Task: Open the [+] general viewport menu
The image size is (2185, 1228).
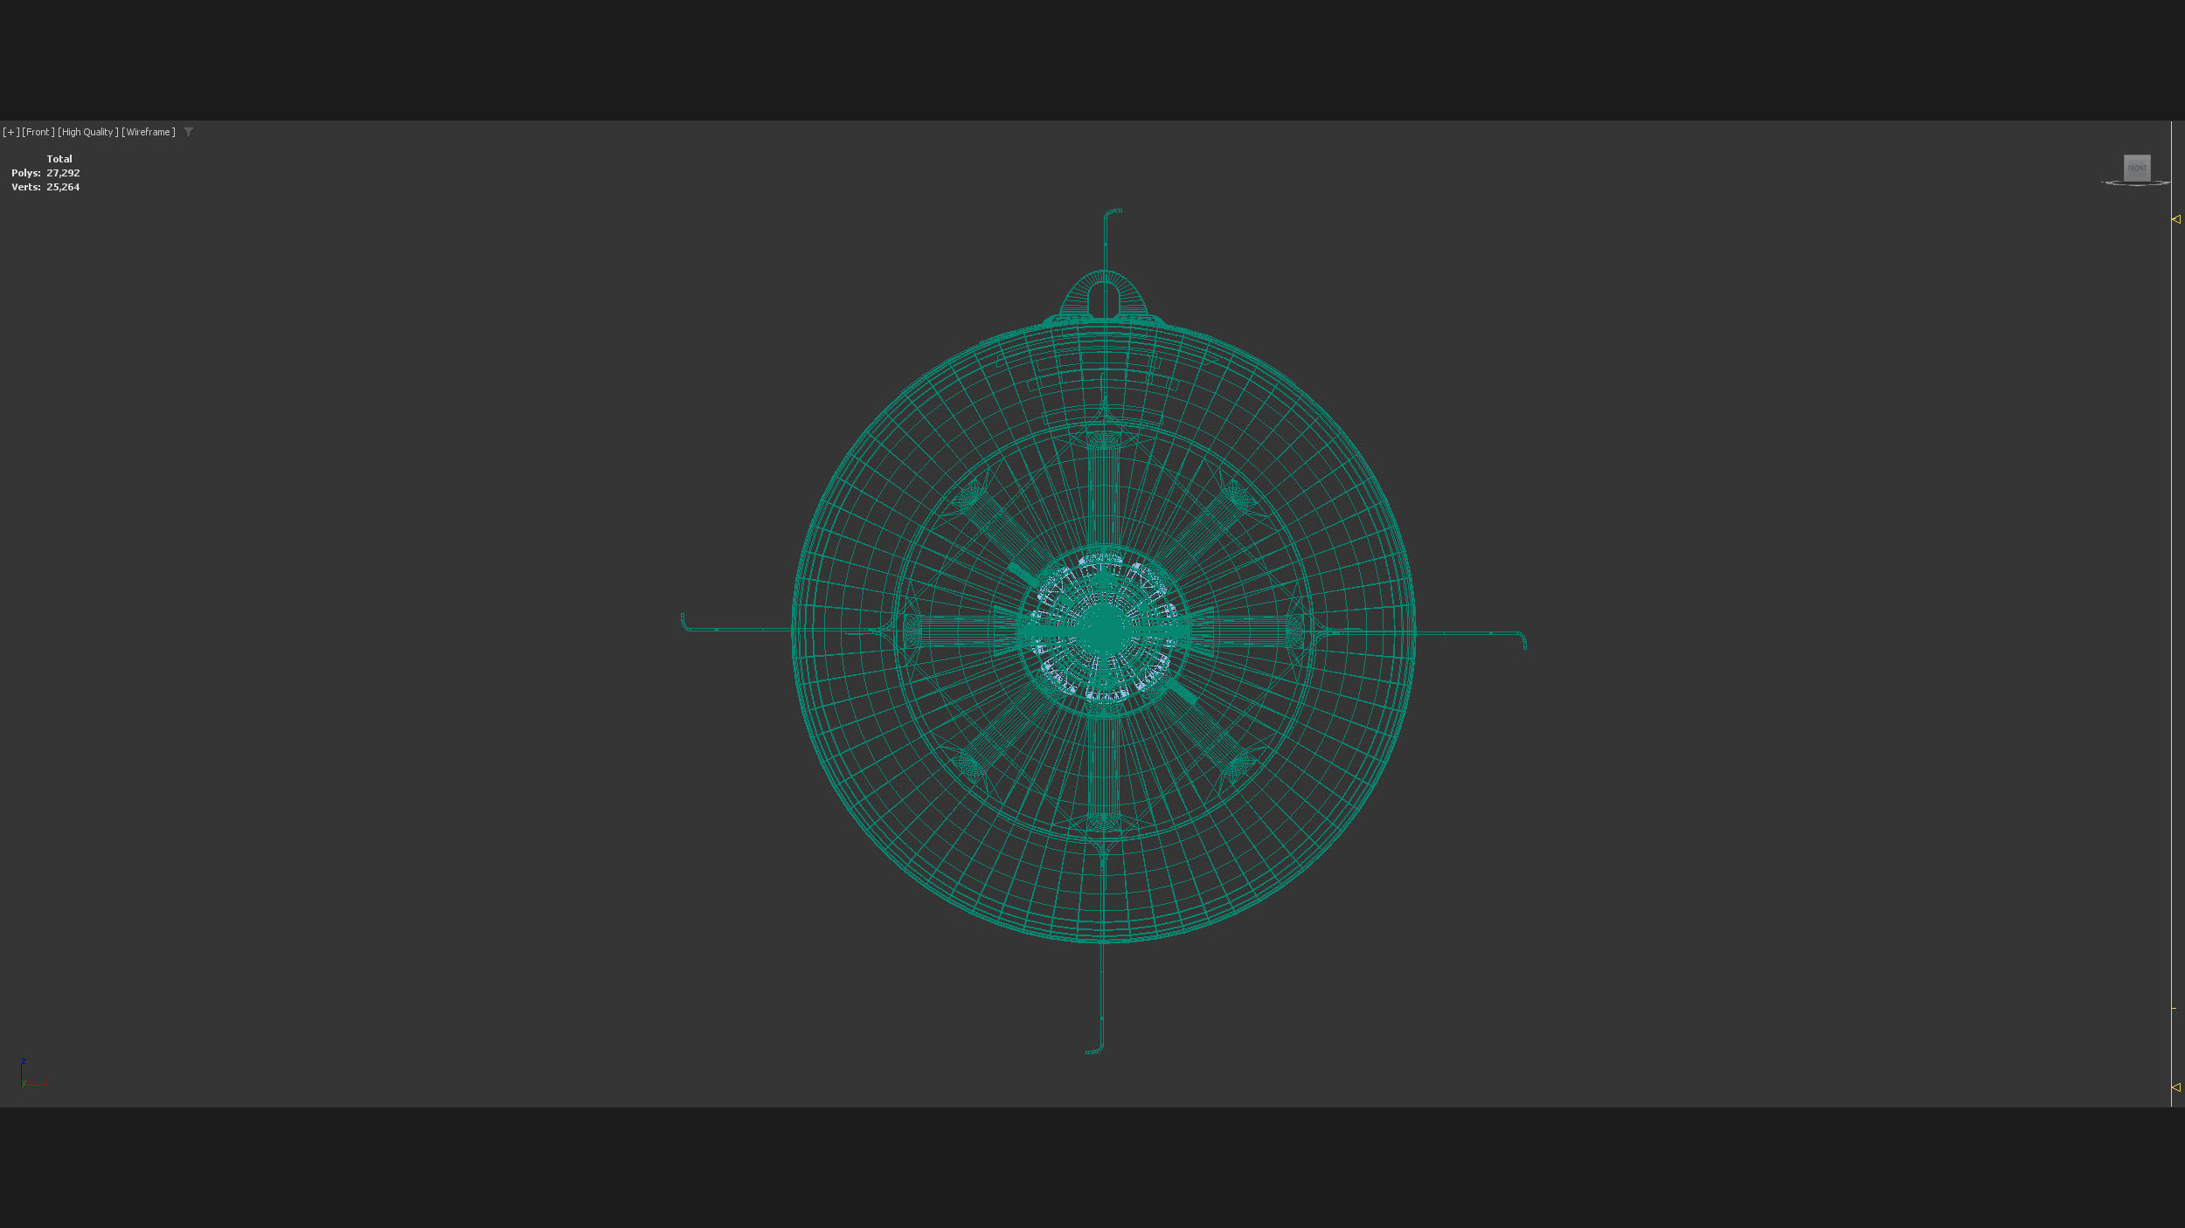Action: (11, 132)
